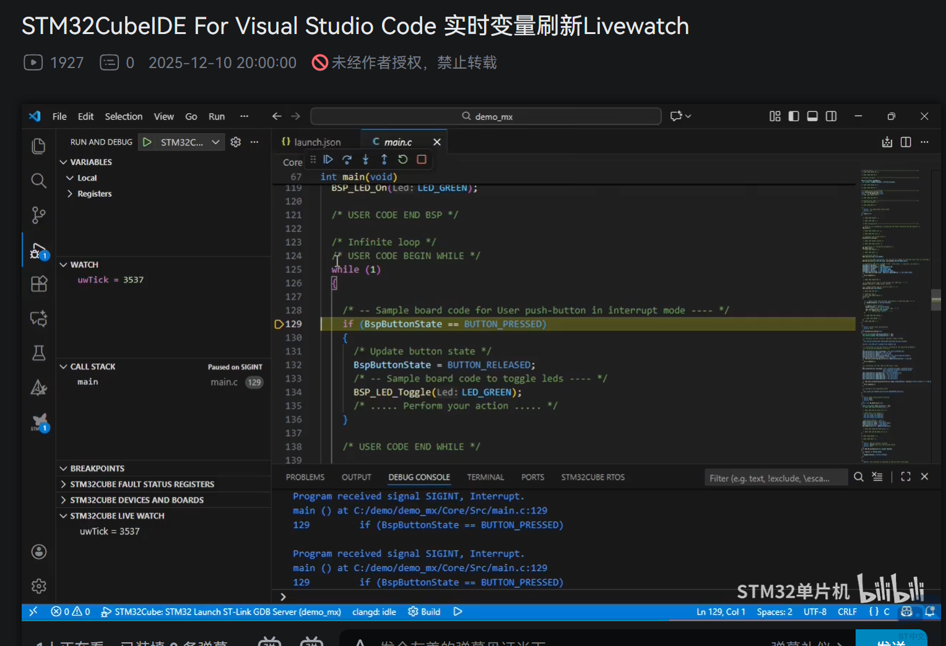Click the CRLF line ending indicator
This screenshot has width=946, height=646.
click(848, 612)
